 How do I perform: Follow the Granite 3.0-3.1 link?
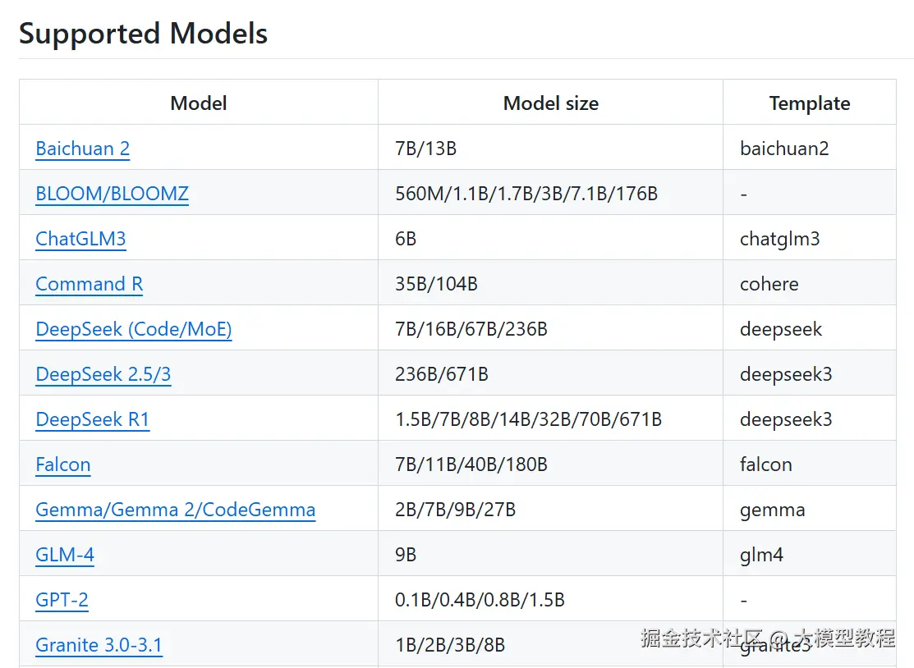tap(99, 645)
